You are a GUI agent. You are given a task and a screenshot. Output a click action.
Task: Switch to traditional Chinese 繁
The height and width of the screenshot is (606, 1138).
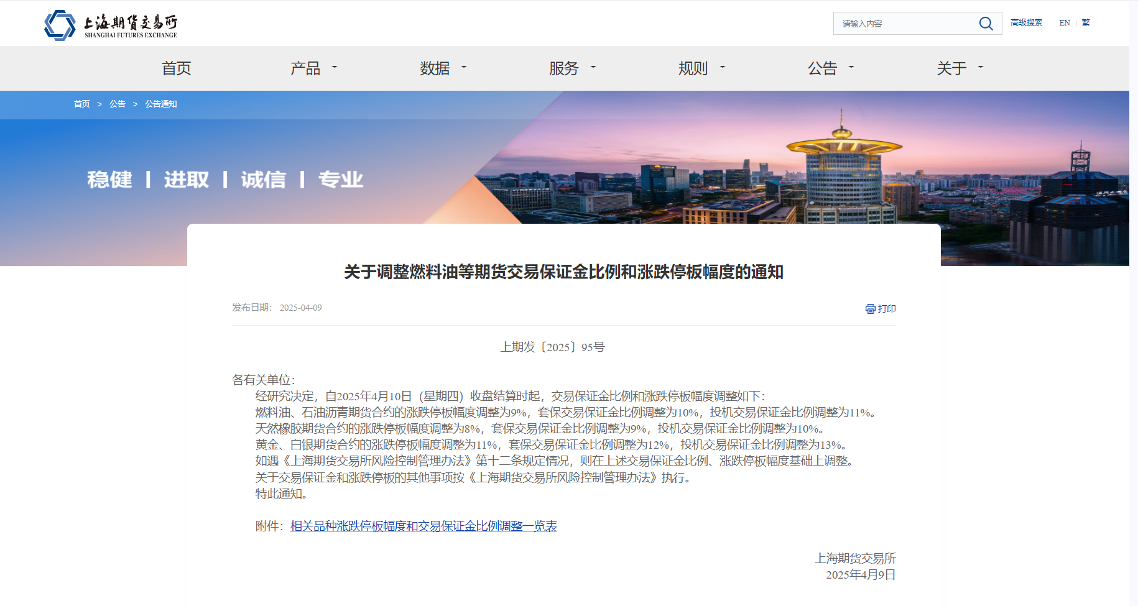1086,22
